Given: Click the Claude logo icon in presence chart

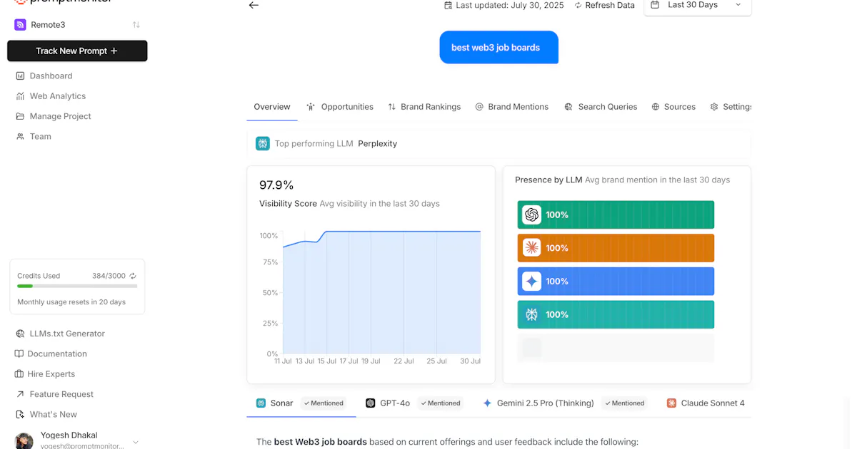Looking at the screenshot, I should [531, 248].
